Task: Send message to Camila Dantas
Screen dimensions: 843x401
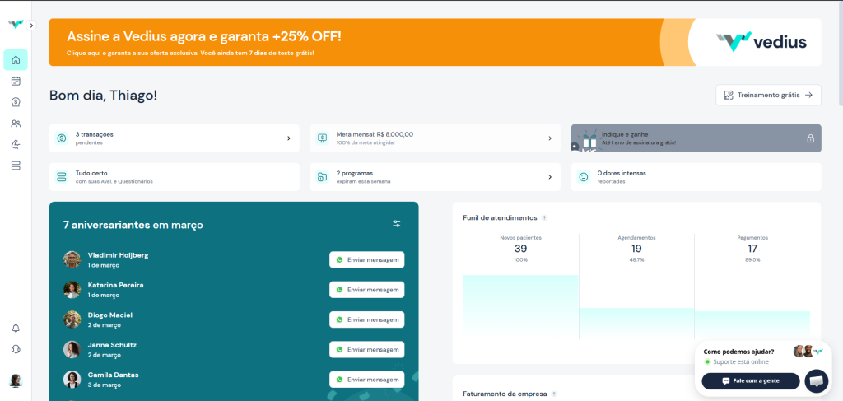Action: pos(366,380)
